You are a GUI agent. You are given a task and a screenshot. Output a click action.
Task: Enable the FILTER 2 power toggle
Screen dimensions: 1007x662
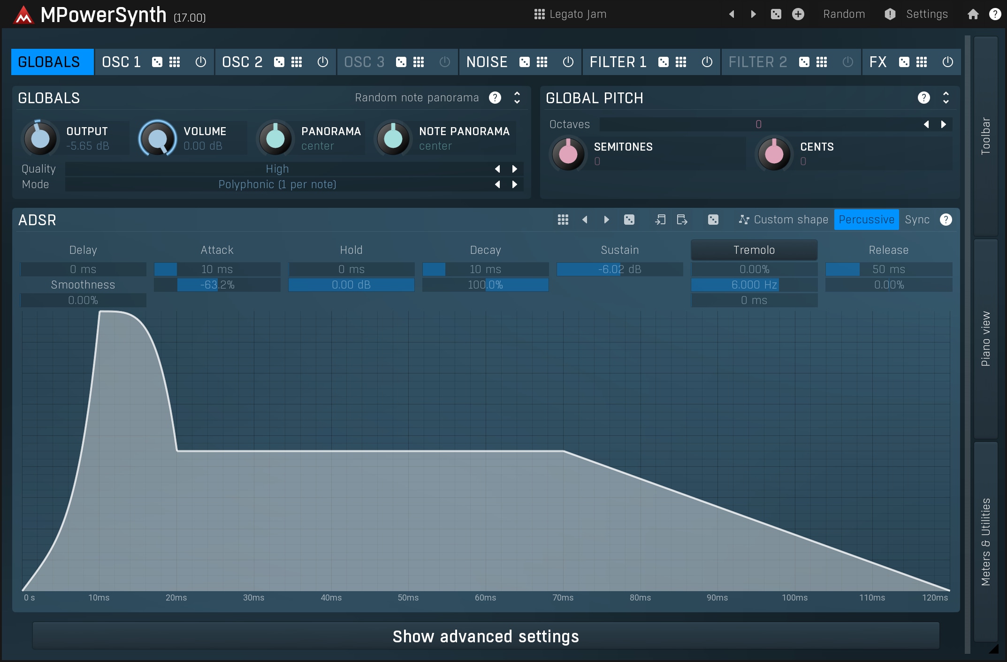point(847,61)
